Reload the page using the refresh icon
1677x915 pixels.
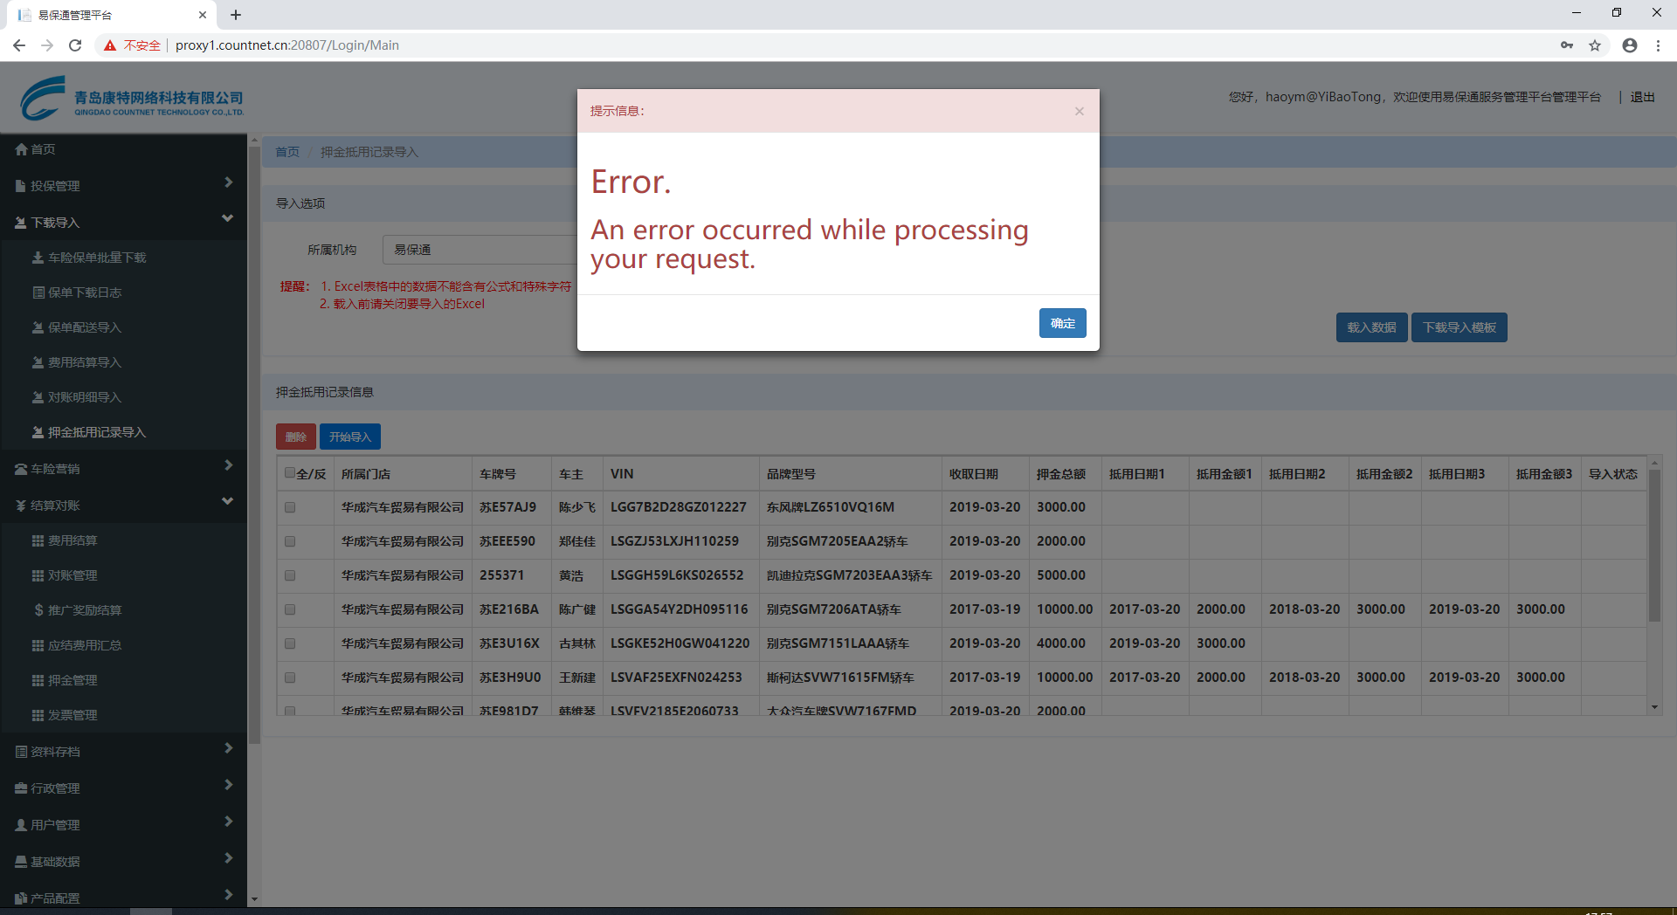(x=75, y=45)
